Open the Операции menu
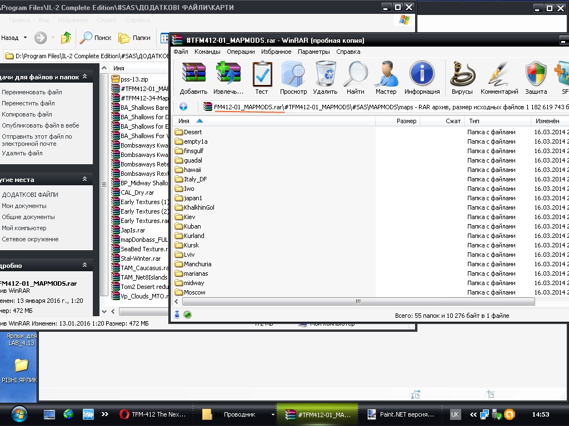The image size is (569, 426). pos(241,52)
